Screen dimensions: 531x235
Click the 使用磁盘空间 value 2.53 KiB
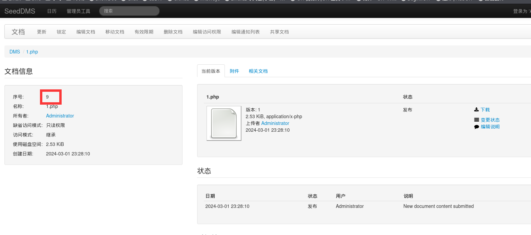[55, 144]
